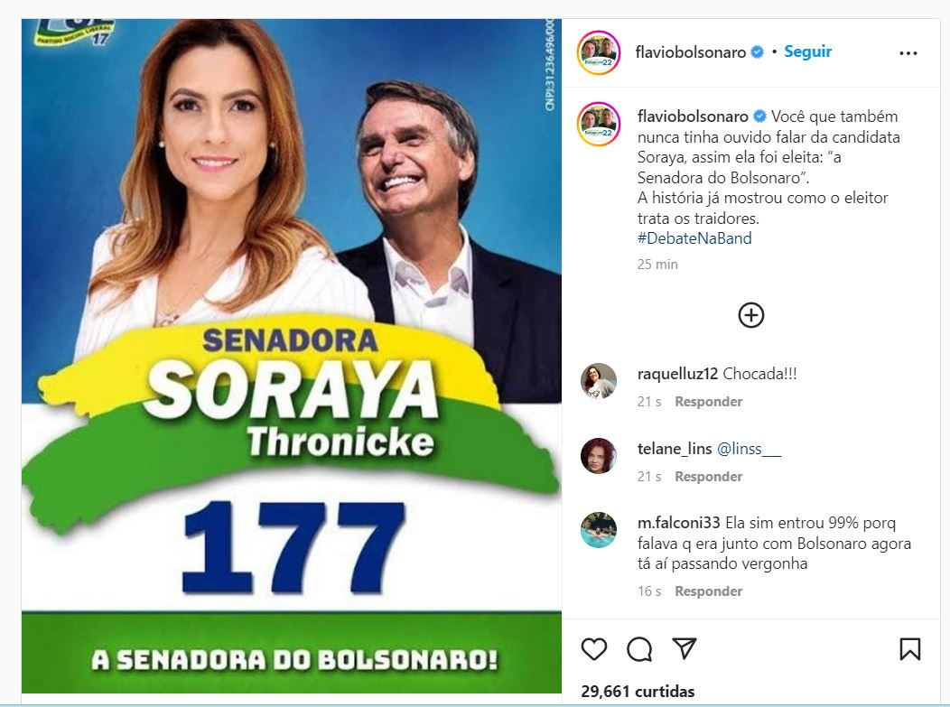Save the post with the bookmark icon
The height and width of the screenshot is (707, 950).
(910, 649)
